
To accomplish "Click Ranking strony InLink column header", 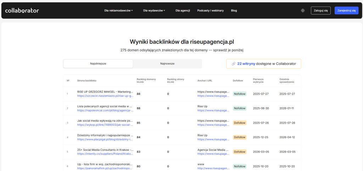I will (176, 81).
